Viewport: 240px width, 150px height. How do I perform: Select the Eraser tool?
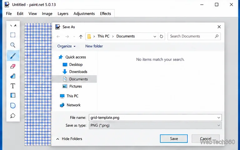point(13,66)
